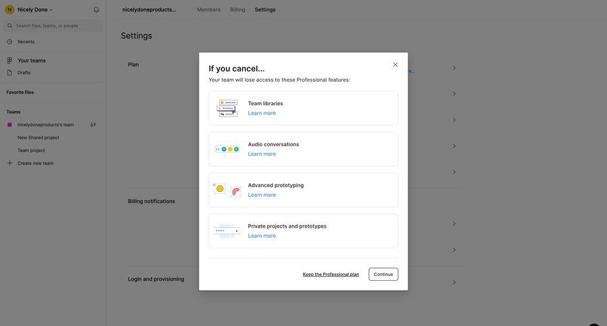Open Drafts in the sidebar
The image size is (607, 326).
[x=24, y=73]
